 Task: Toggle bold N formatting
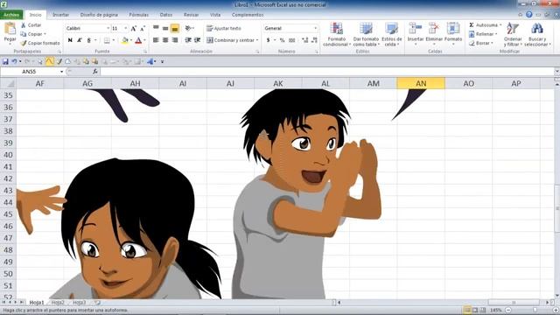pyautogui.click(x=70, y=40)
